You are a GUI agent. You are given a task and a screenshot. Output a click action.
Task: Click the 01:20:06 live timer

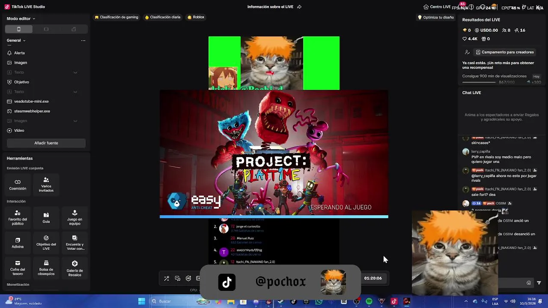tap(373, 278)
